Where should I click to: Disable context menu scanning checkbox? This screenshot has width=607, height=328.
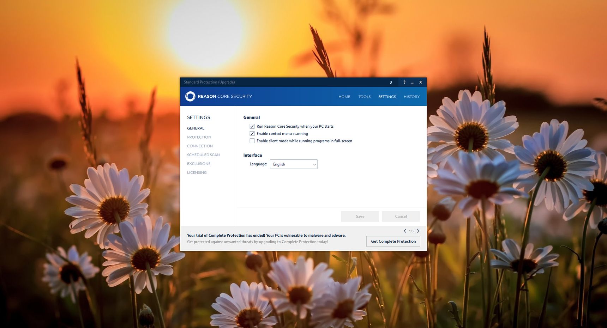point(252,134)
